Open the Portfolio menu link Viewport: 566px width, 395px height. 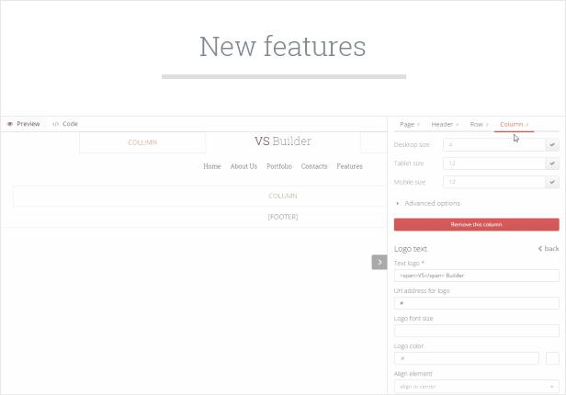tap(279, 166)
